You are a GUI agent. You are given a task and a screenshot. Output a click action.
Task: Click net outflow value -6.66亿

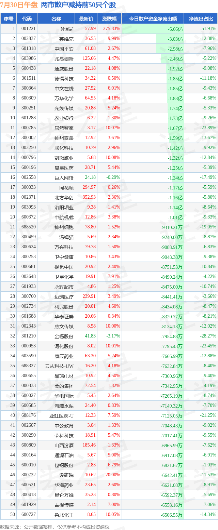175,29
